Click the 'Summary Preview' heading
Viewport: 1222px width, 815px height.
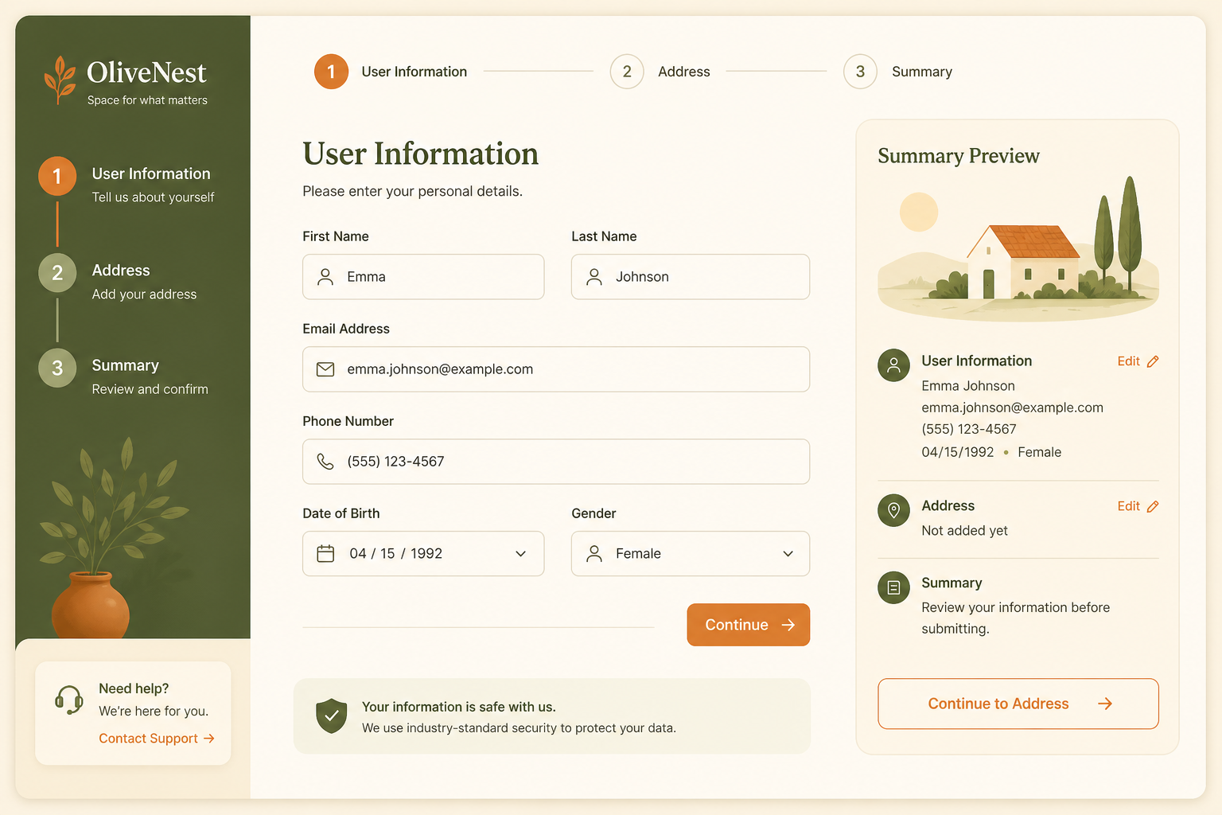[x=959, y=156]
